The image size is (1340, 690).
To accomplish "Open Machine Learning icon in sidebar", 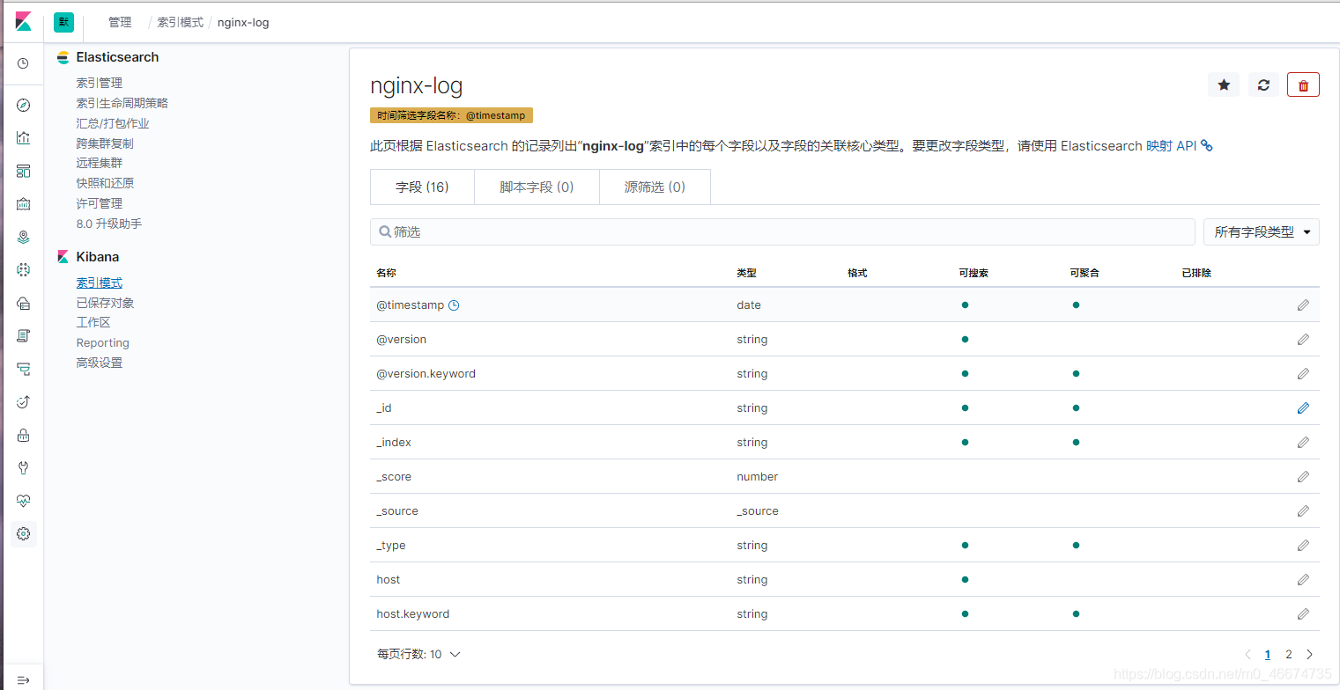I will (x=24, y=270).
